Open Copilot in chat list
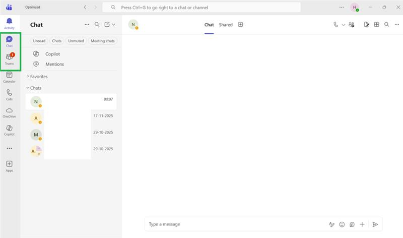Screen dimensions: 403x238 (x=71, y=54)
